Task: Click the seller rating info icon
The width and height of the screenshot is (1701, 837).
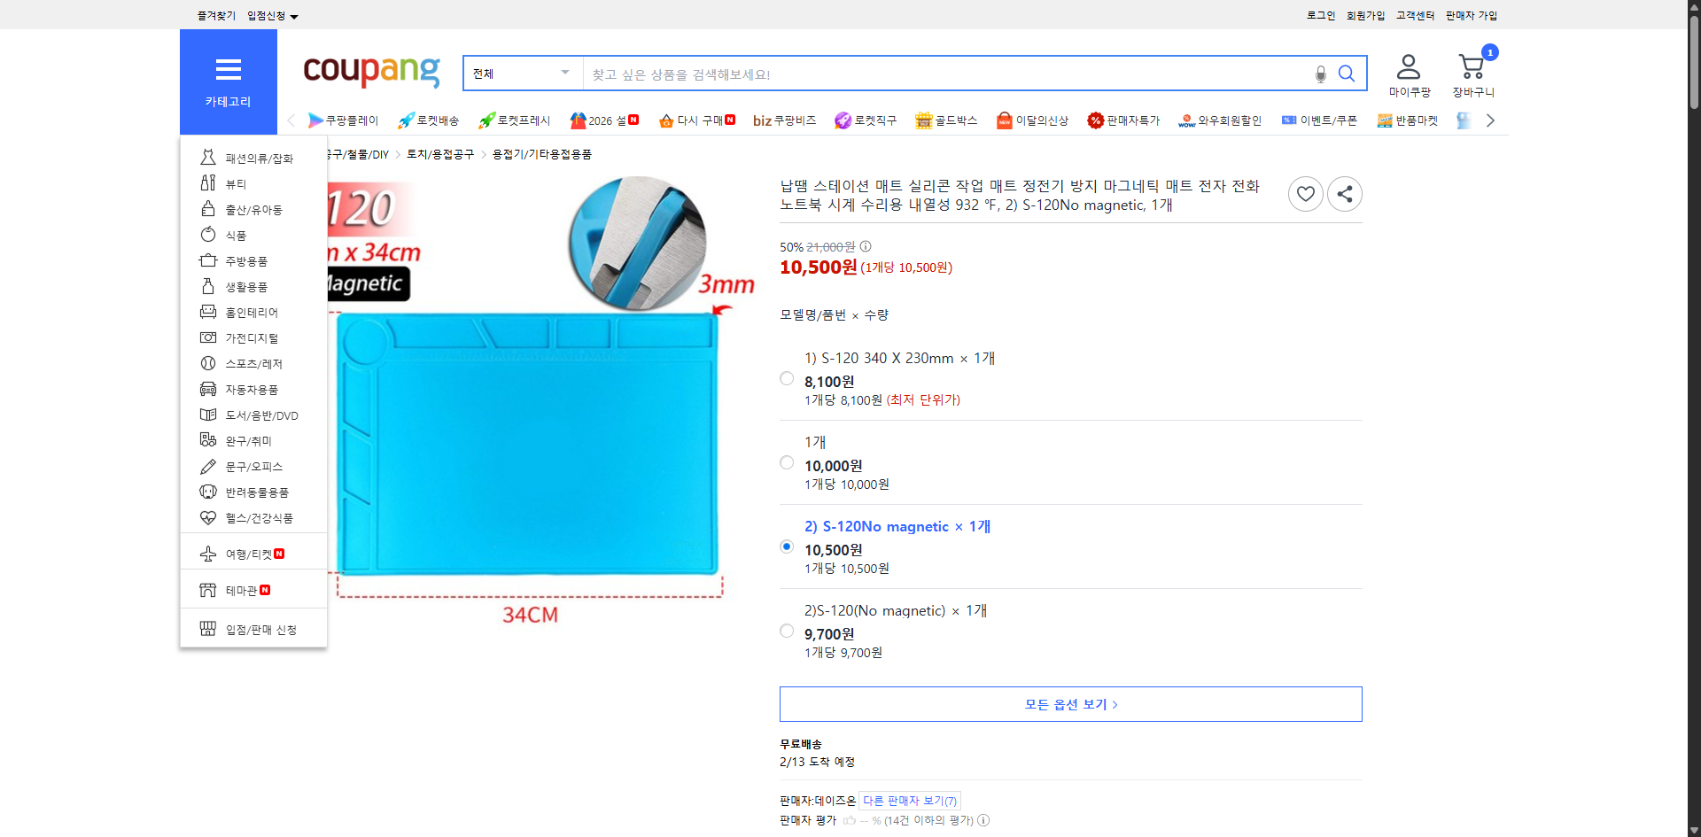Action: coord(983,820)
